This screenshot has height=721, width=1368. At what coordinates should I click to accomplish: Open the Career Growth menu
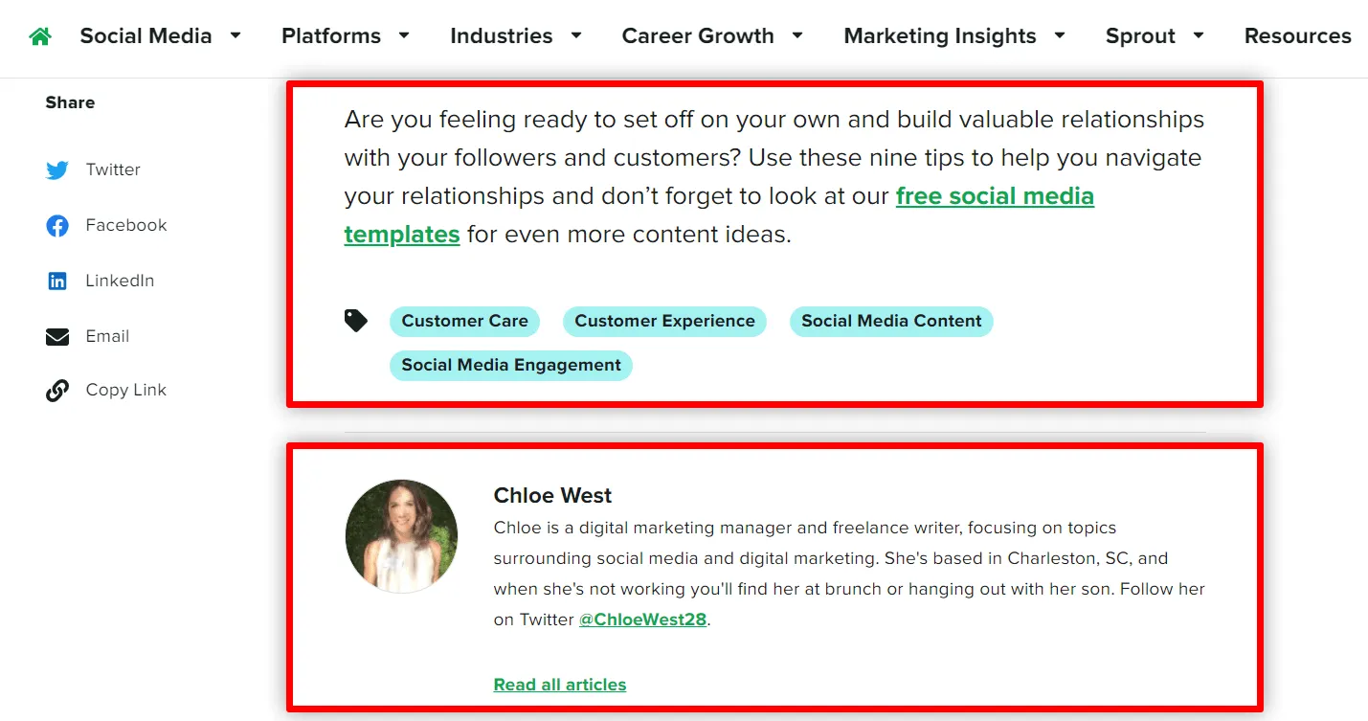click(x=698, y=36)
